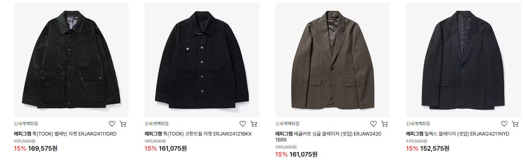Add brown single blazer to cart
Screen dimensions: 524x166
pyautogui.click(x=385, y=124)
